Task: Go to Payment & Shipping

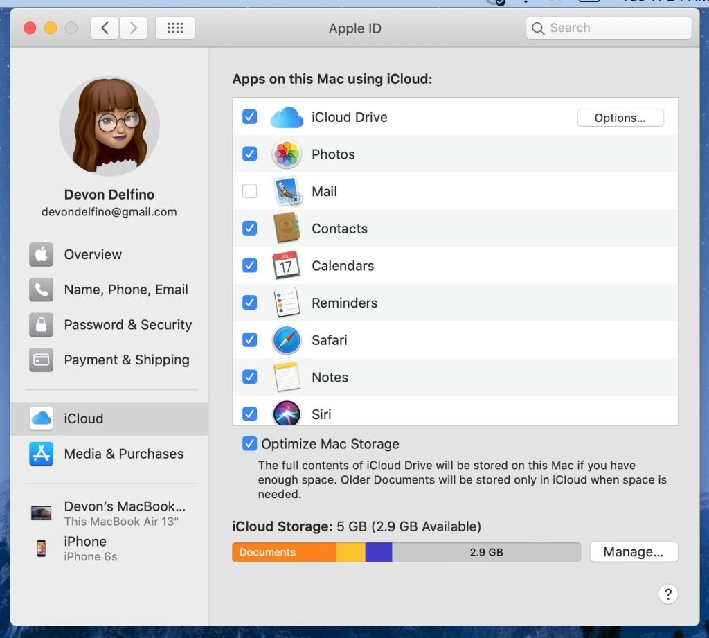Action: pyautogui.click(x=109, y=360)
